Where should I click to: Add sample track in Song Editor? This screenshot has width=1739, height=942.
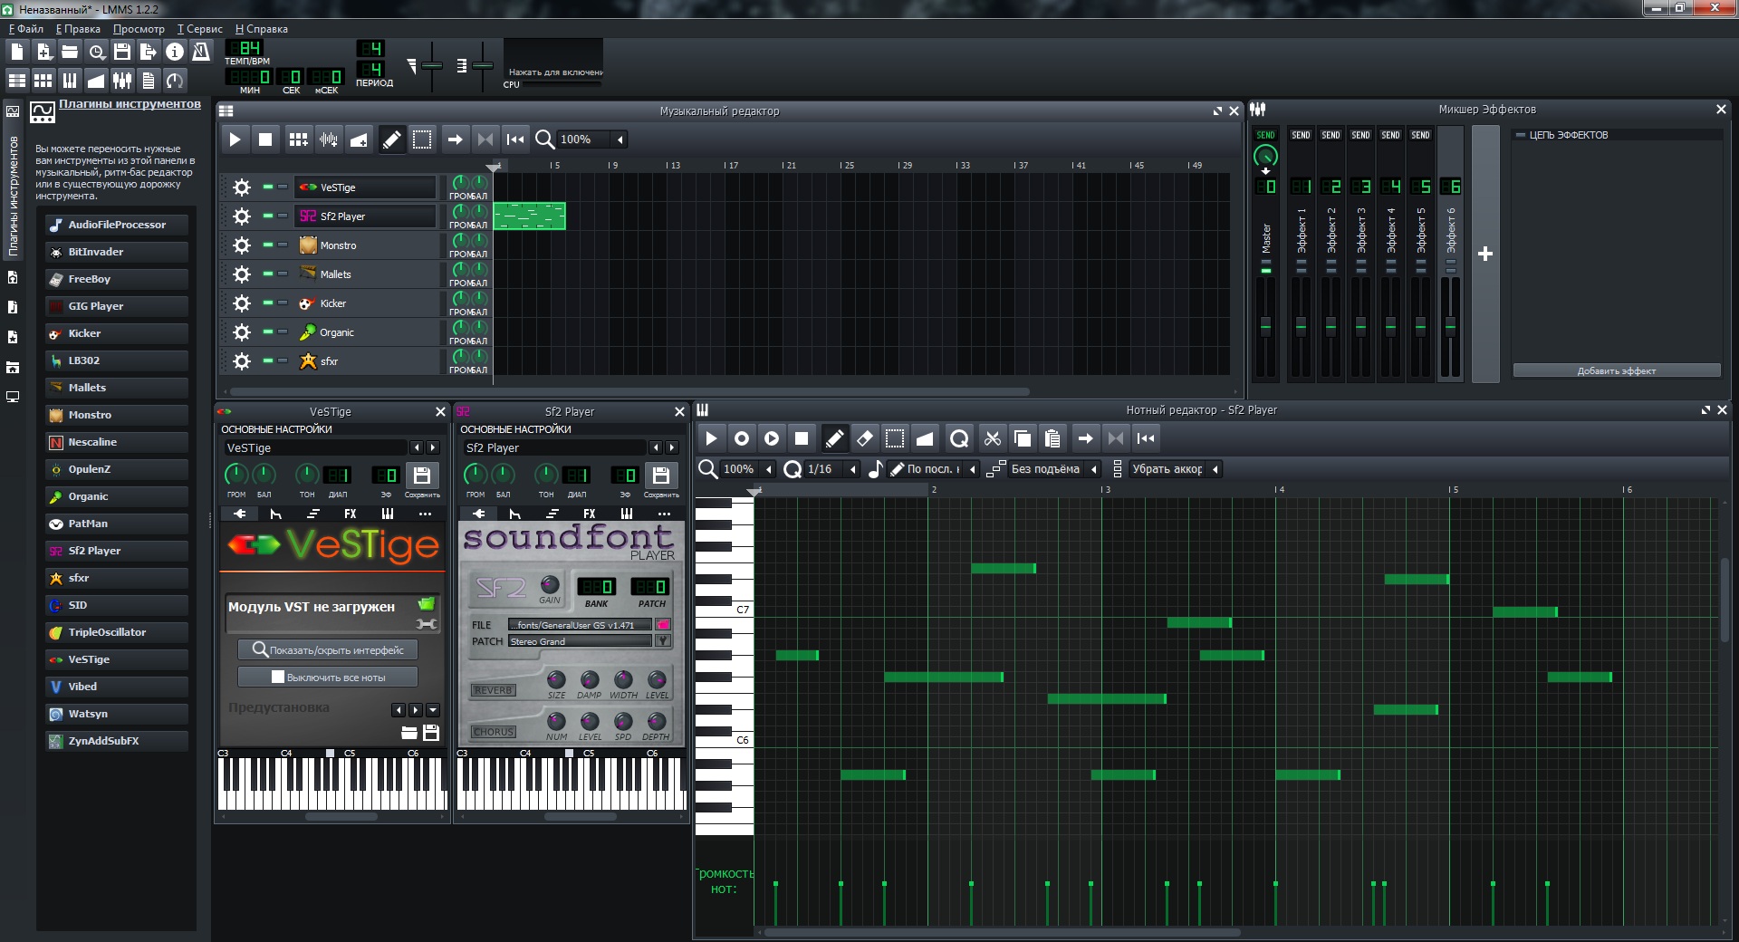pos(329,139)
